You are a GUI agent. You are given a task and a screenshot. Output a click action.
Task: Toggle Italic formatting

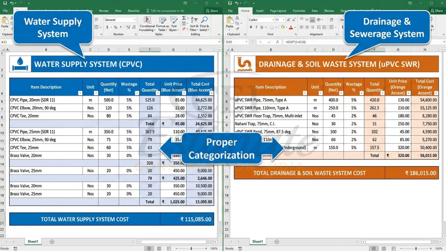(256, 27)
